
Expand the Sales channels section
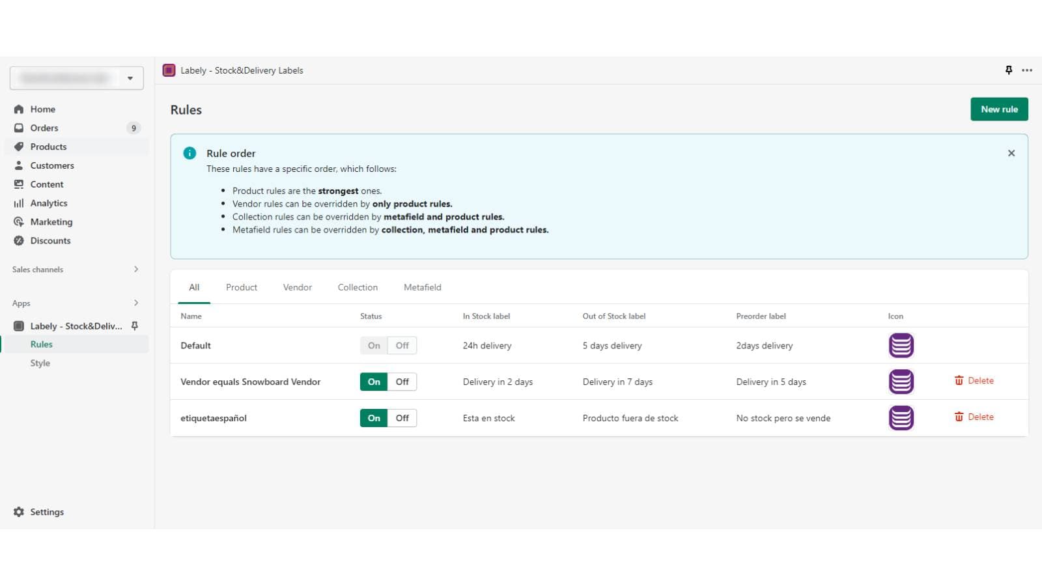136,269
